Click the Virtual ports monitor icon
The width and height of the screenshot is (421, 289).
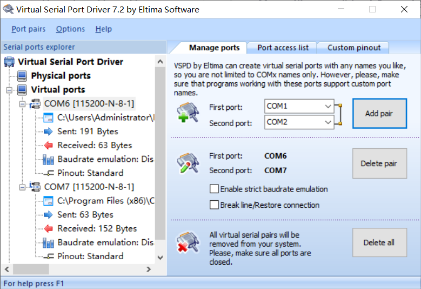click(x=22, y=89)
